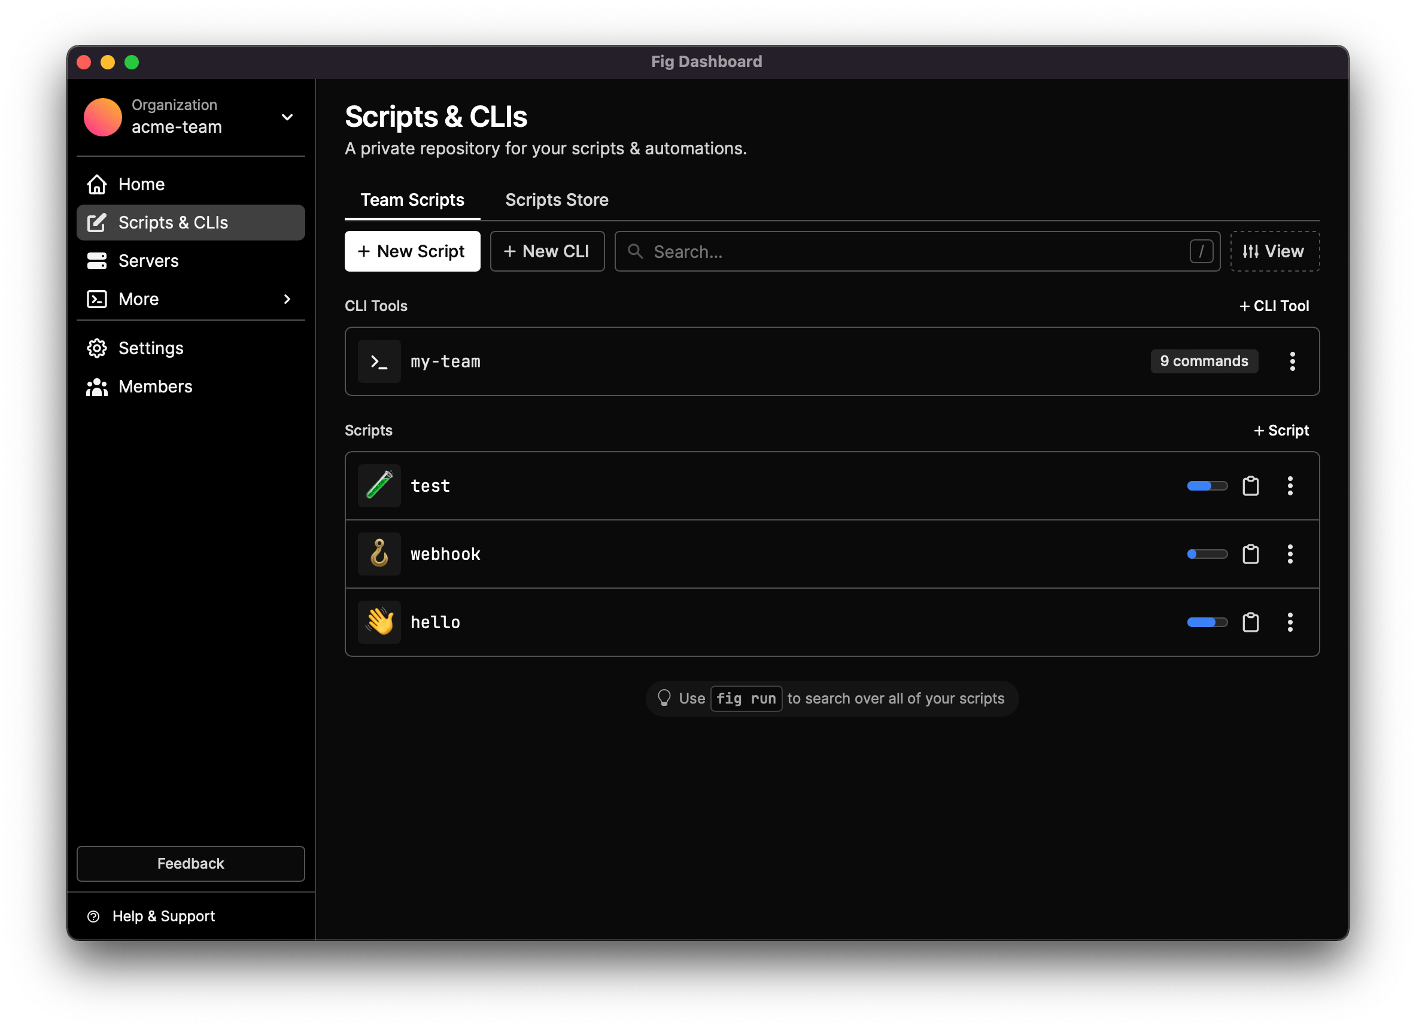Click the clipboard icon for test script
Image resolution: width=1416 pixels, height=1029 pixels.
click(1250, 486)
